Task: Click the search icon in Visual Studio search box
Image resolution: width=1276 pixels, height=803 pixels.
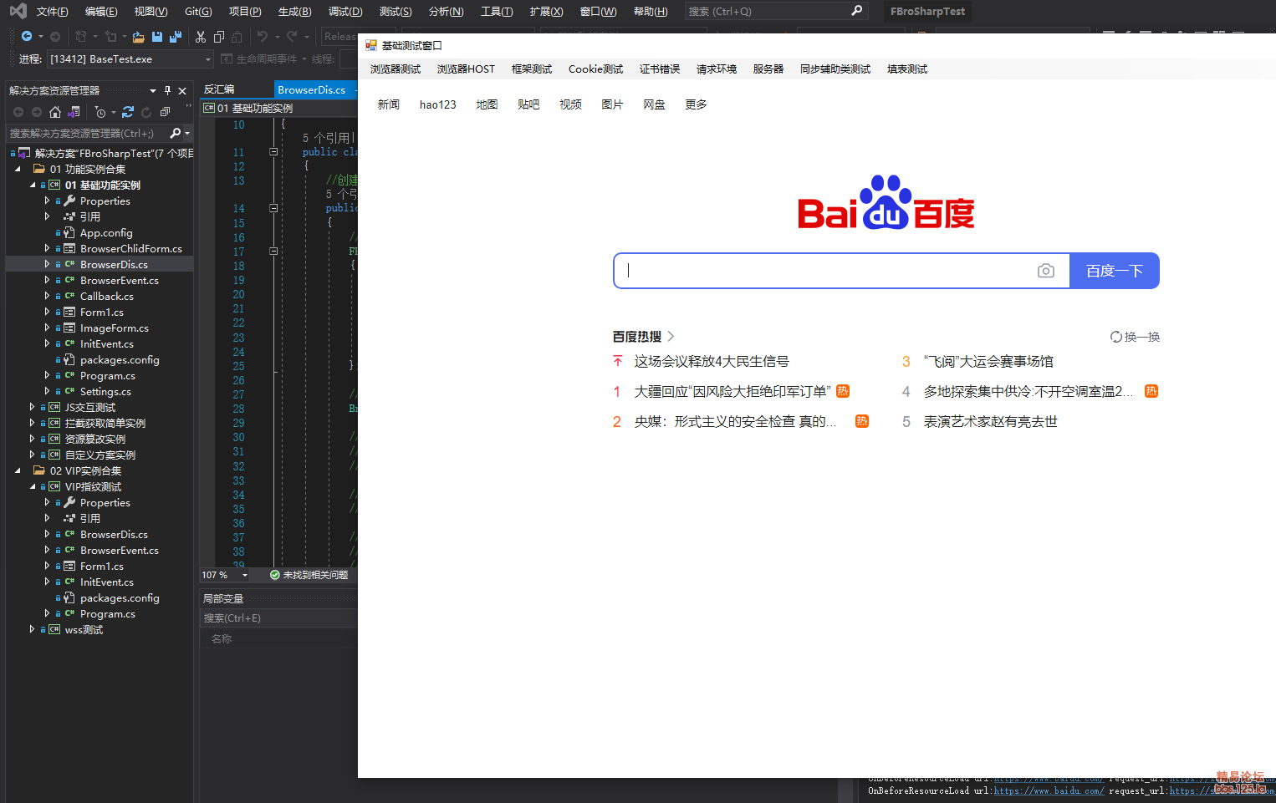Action: click(x=856, y=11)
